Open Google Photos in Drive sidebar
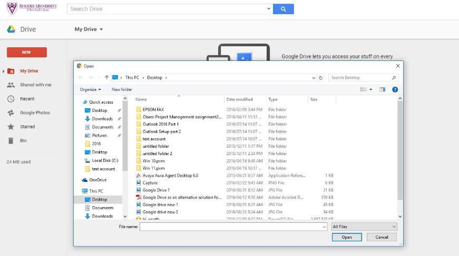 [35, 112]
